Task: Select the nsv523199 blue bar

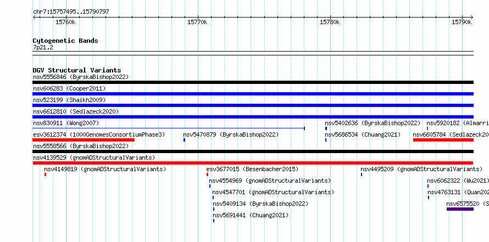Action: click(253, 105)
